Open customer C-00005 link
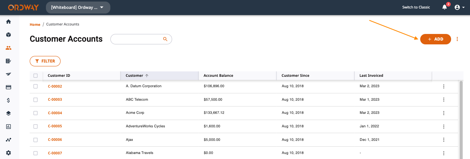Viewport: 470px width, 159px height. click(55, 126)
